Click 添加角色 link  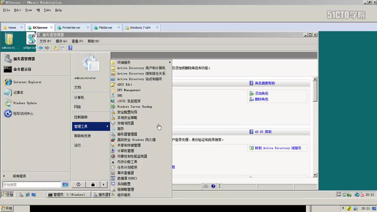(x=261, y=93)
